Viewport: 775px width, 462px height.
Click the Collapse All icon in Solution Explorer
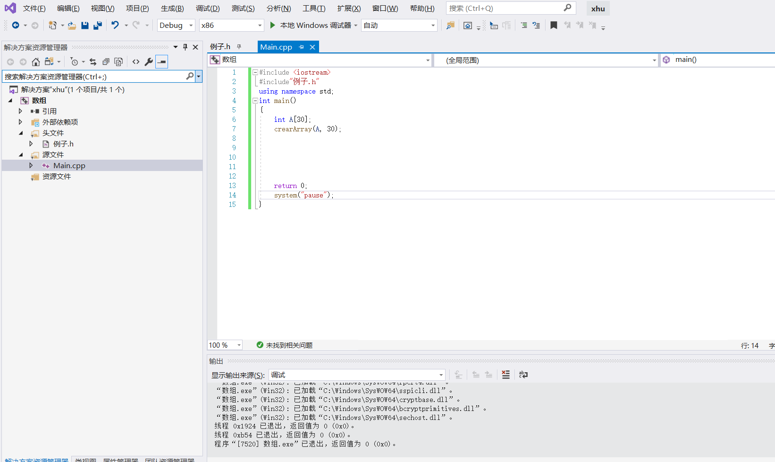click(x=106, y=62)
